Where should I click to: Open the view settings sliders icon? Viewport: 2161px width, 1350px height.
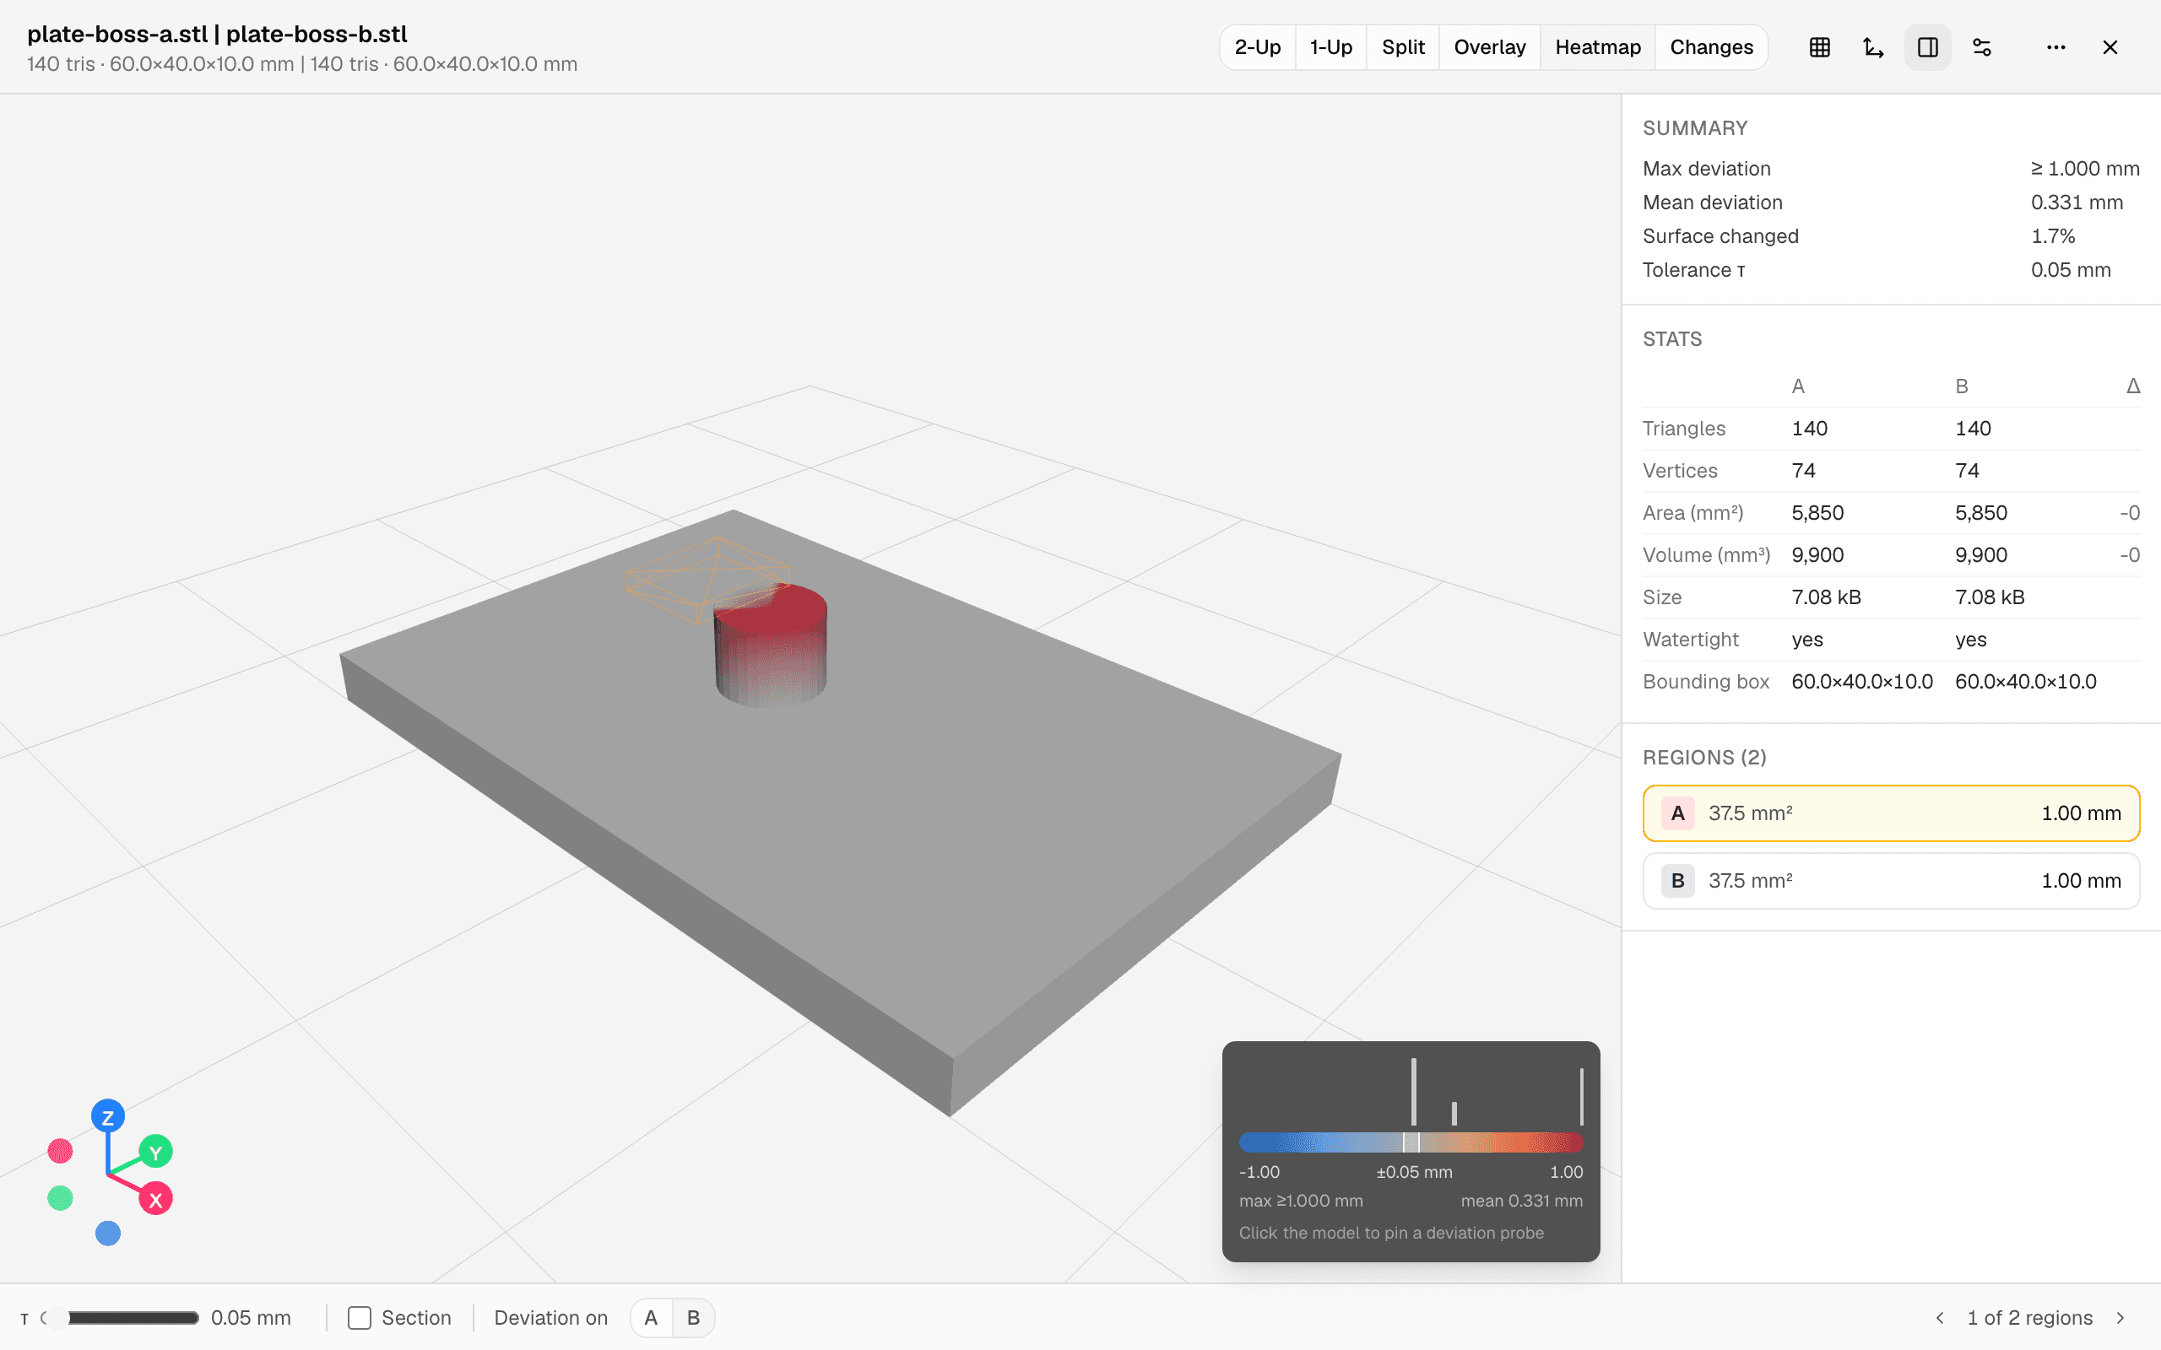coord(1981,47)
